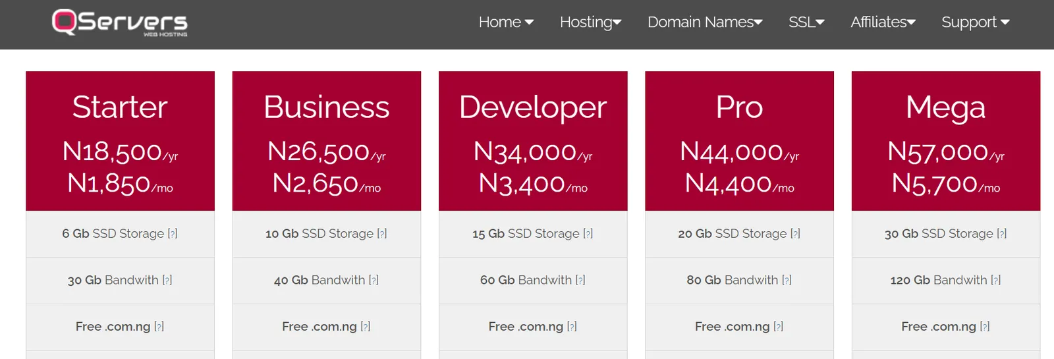Click the N2,650/mo Business price
Viewport: 1054px width, 359px height.
tap(327, 184)
